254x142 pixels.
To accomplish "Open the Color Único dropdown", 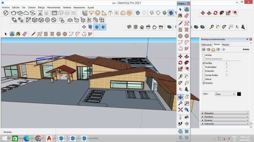I will click(225, 94).
